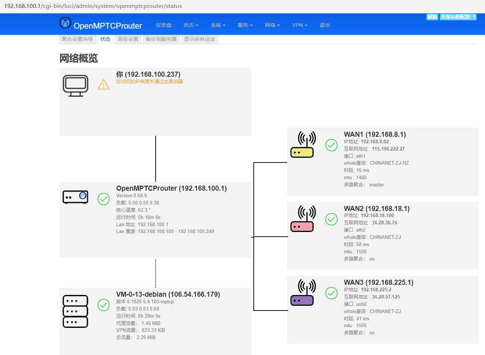Click the VM-0-13-debian server stack icon
The height and width of the screenshot is (355, 485).
coord(76,311)
